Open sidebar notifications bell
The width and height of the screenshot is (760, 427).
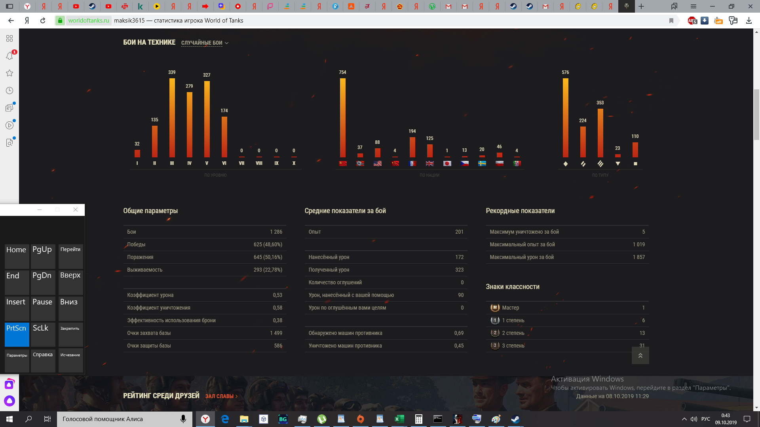tap(9, 56)
